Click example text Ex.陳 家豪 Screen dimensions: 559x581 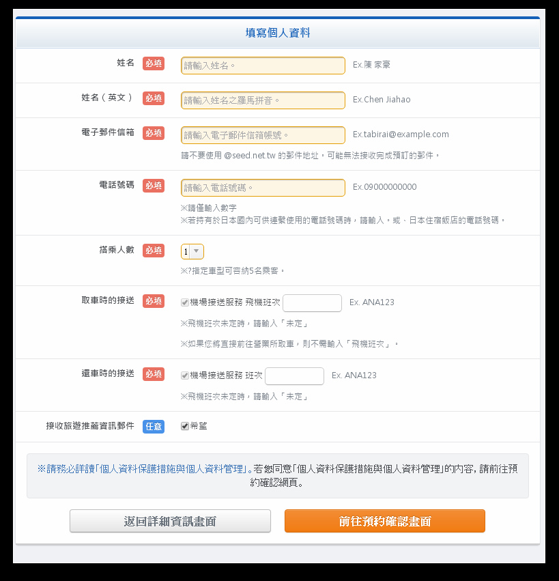tap(371, 65)
